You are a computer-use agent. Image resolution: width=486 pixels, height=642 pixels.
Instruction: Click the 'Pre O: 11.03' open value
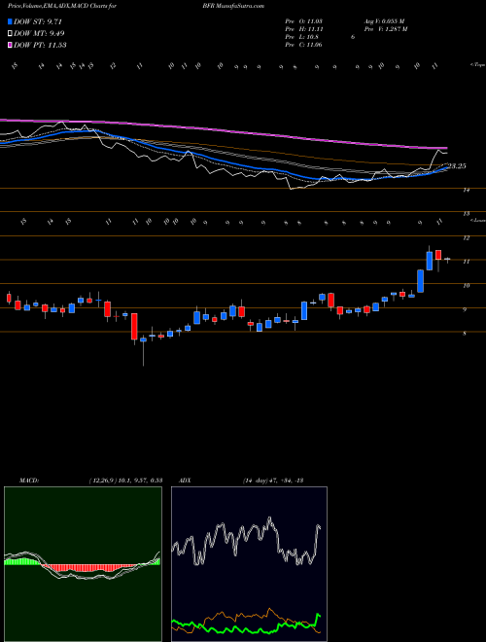[304, 21]
